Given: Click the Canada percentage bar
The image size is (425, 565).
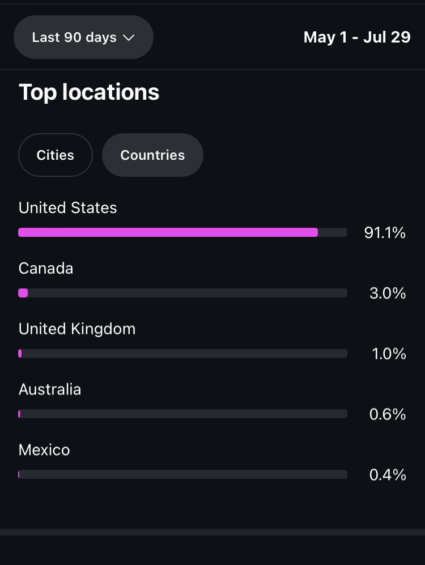Looking at the screenshot, I should coord(182,293).
